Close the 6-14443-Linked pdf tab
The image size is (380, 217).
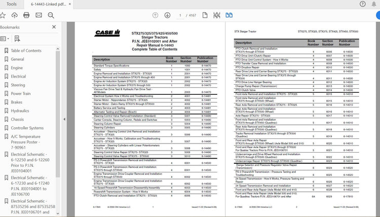pos(70,4)
